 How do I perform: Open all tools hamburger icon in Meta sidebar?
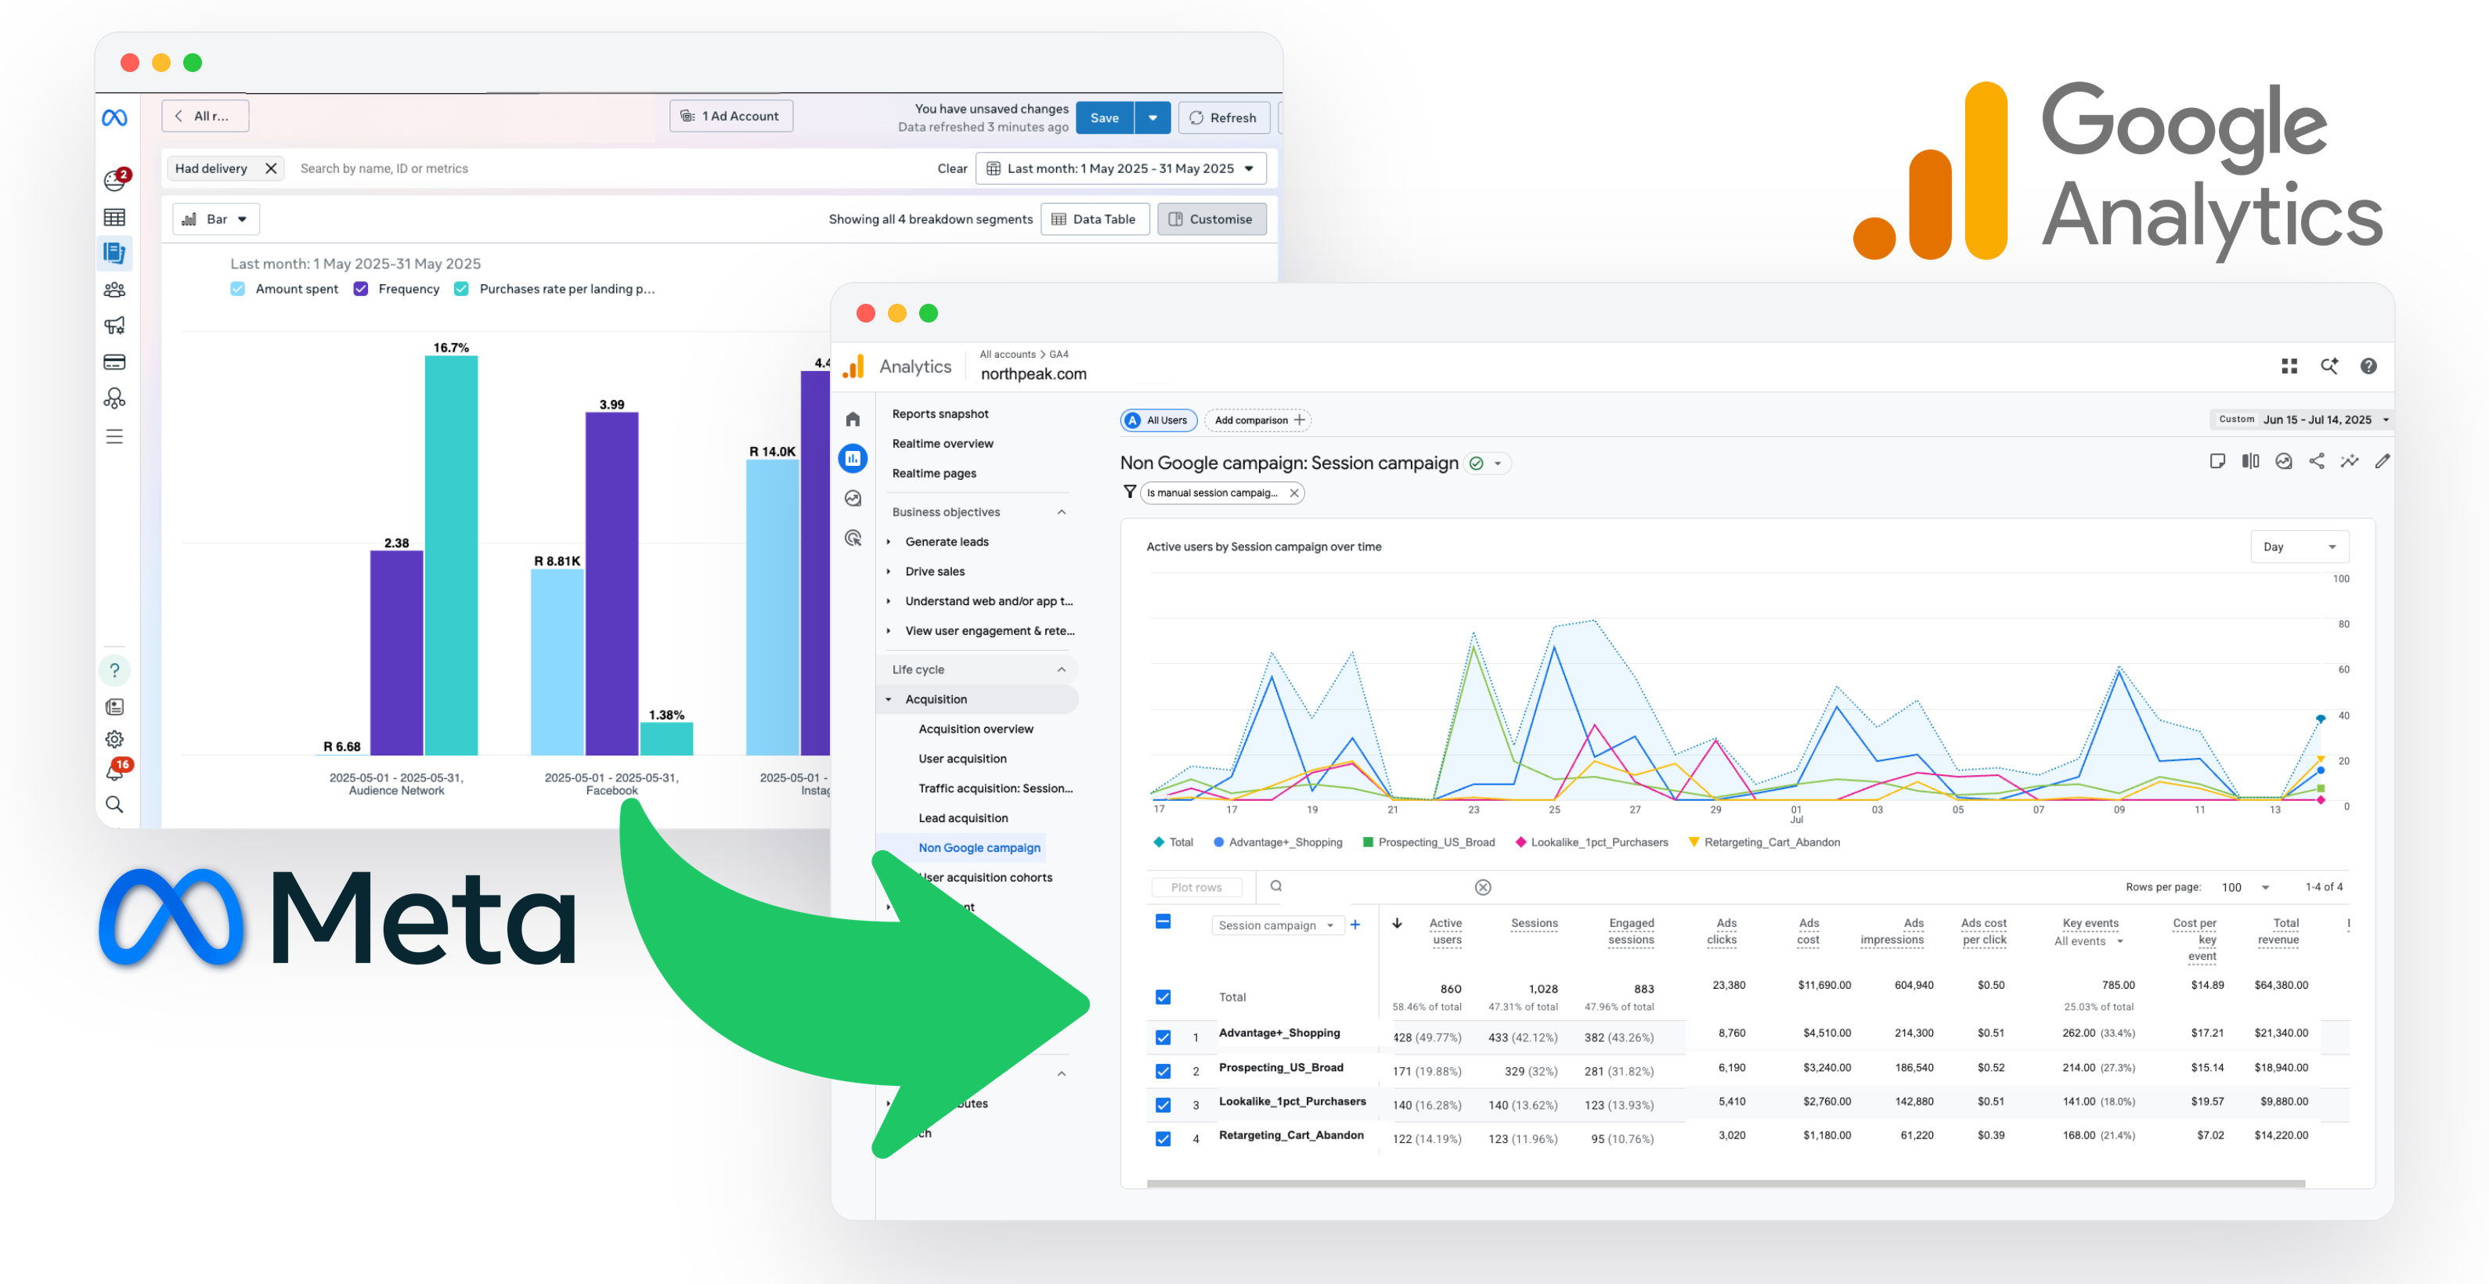coord(114,437)
